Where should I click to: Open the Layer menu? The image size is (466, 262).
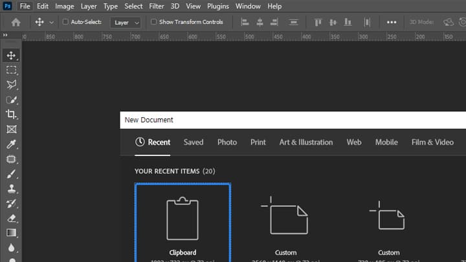pyautogui.click(x=89, y=6)
